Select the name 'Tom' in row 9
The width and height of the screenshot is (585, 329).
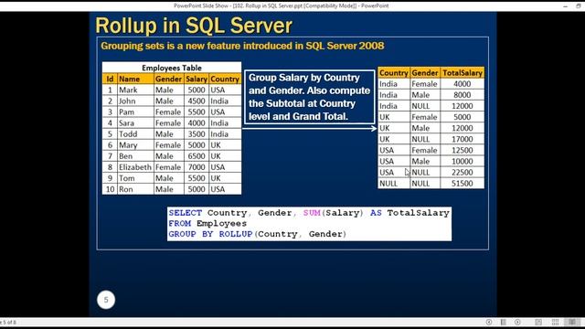click(126, 178)
